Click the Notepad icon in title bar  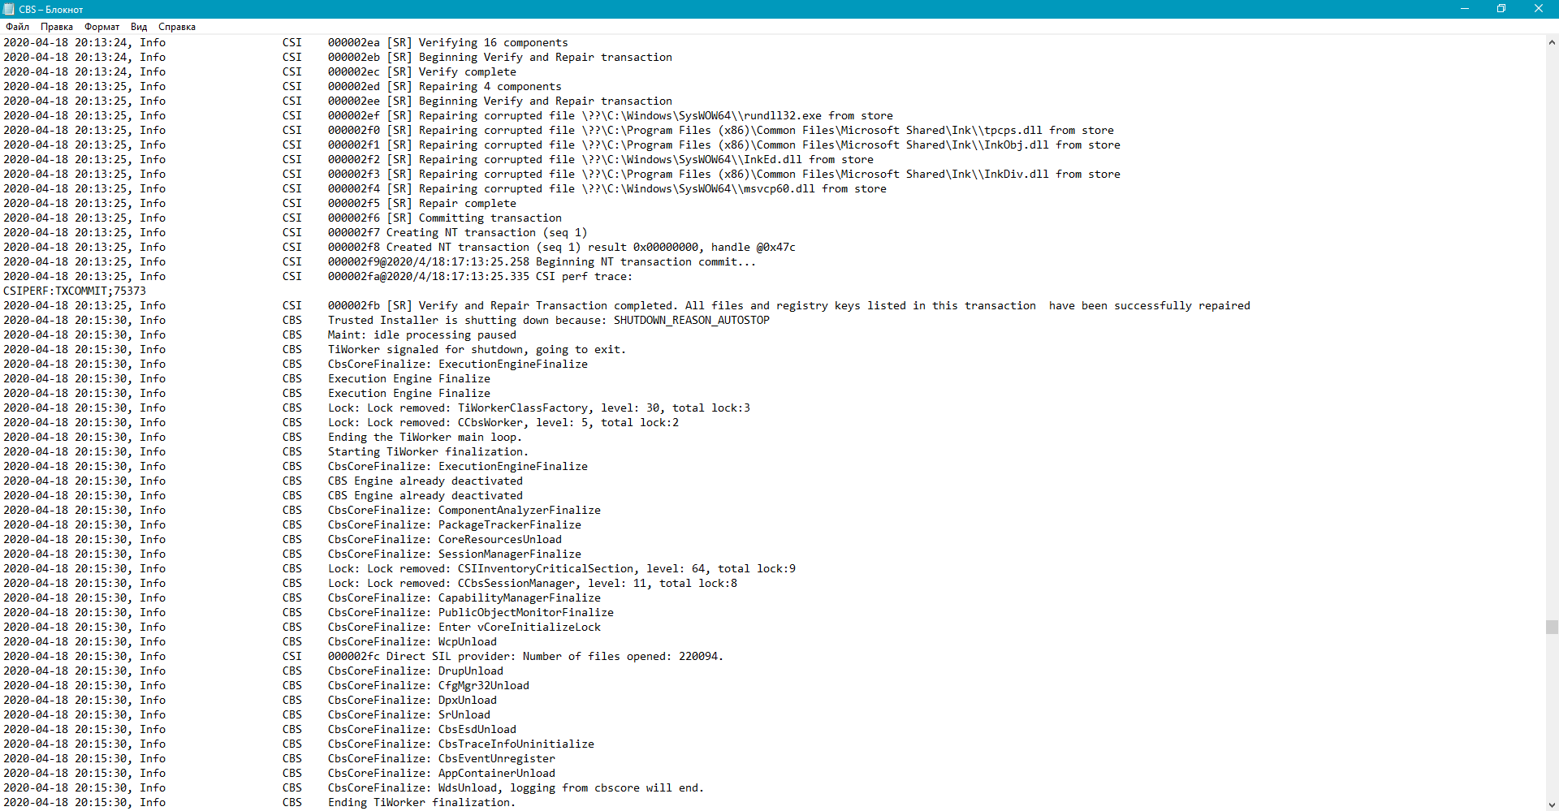pyautogui.click(x=9, y=9)
